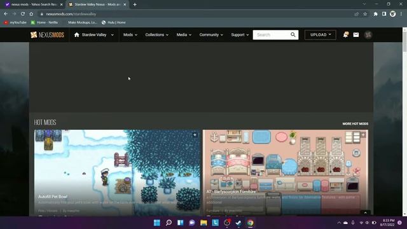Open Windows taskbar search
407x229 pixels.
pos(169,223)
